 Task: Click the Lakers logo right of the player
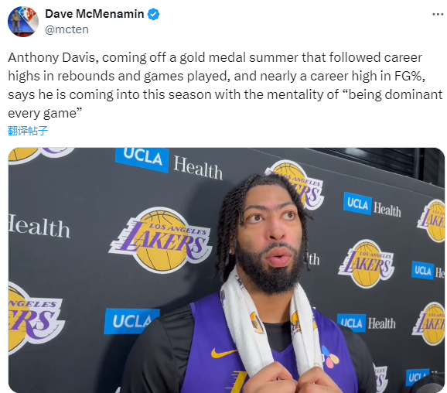click(367, 264)
